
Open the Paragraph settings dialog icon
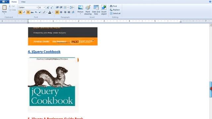(73, 12)
